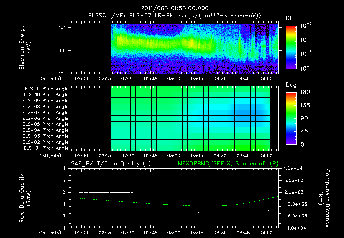Image resolution: width=344 pixels, height=238 pixels.
Task: Select the DEF legend heading
Action: (x=291, y=18)
